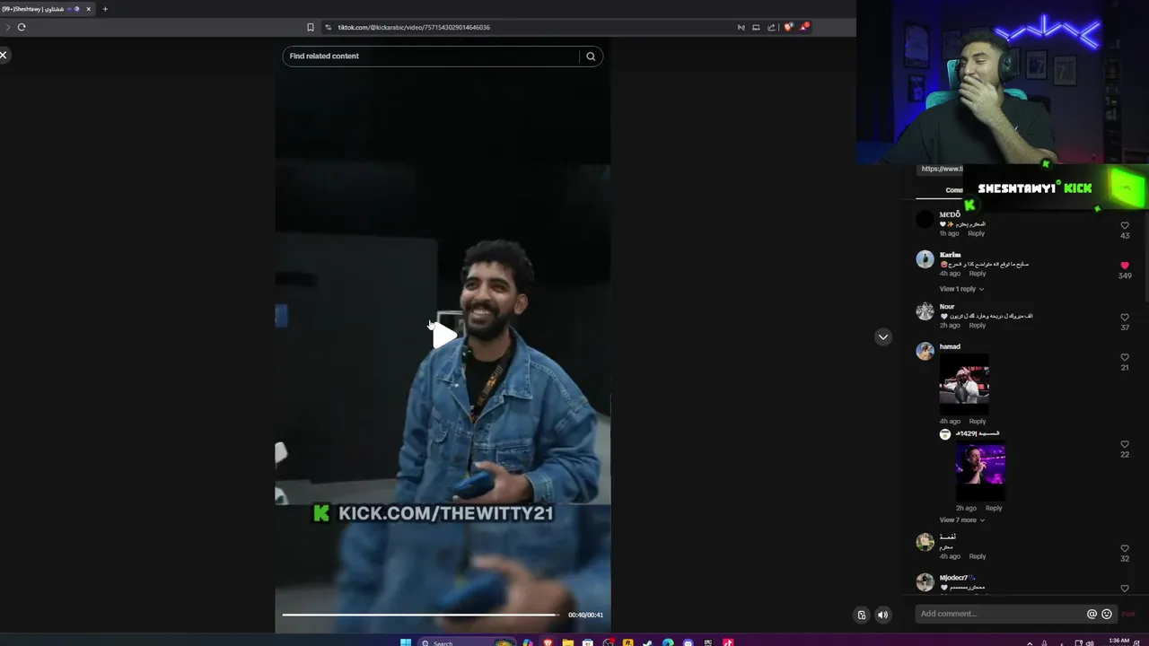Reply to Nour's comment
This screenshot has height=646, width=1149.
coord(978,326)
